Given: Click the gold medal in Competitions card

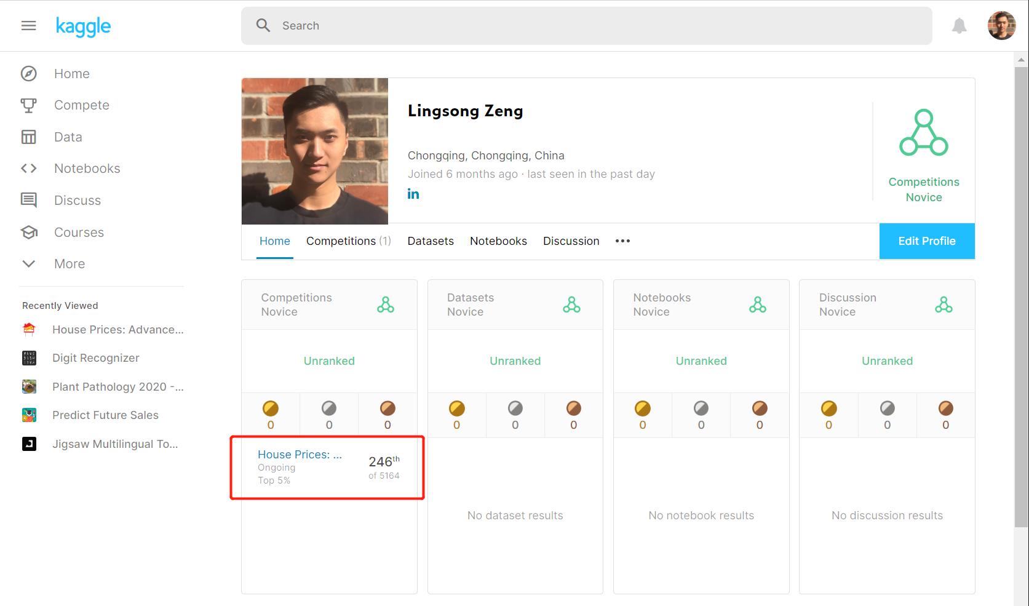Looking at the screenshot, I should coord(271,409).
